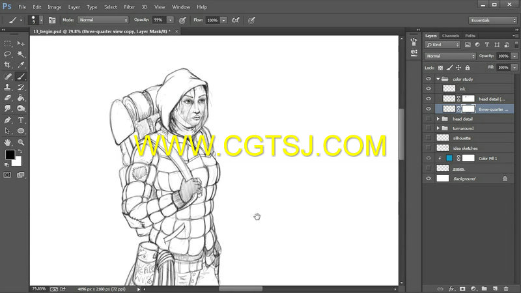
Task: Toggle Quick Mask mode
Action: point(7,174)
